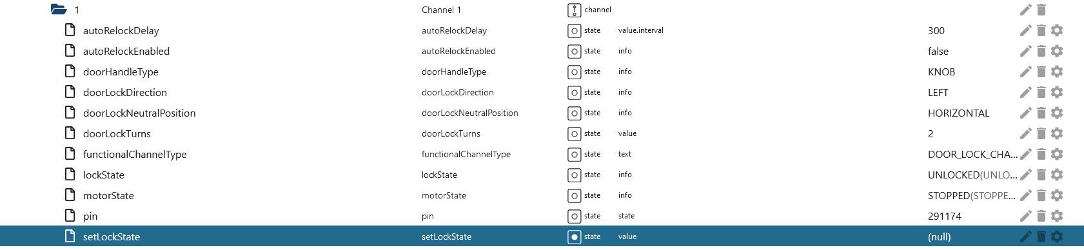
Task: Delete the autoRelockEnabled state using trash icon
Action: click(x=1041, y=51)
